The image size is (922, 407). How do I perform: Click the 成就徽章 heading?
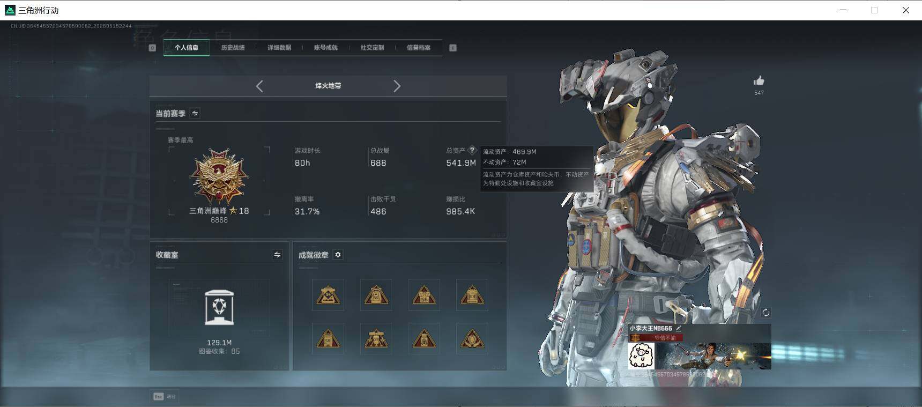tap(314, 255)
